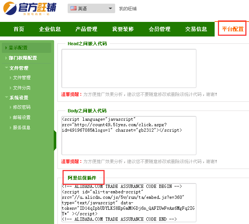
Task: Open 交易信息 tab
Action: coord(196,29)
